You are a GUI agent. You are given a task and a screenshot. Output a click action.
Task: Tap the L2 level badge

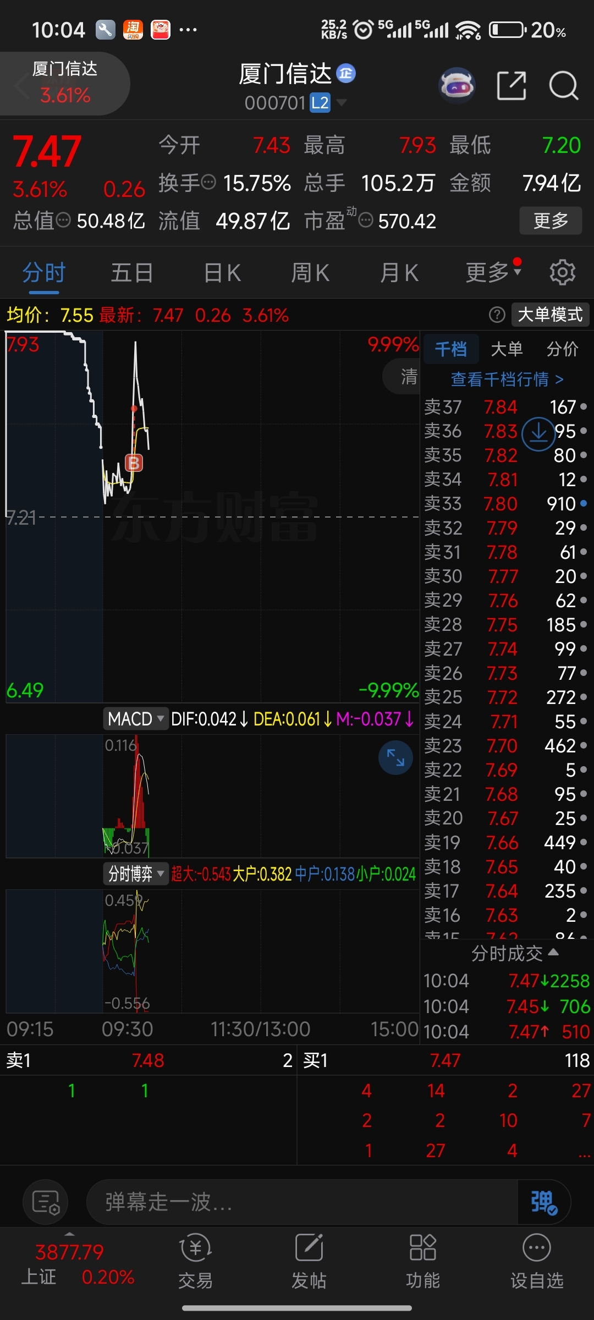pos(320,102)
